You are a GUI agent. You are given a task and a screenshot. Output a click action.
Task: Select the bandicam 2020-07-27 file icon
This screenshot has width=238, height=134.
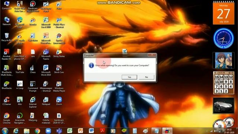pos(59,118)
